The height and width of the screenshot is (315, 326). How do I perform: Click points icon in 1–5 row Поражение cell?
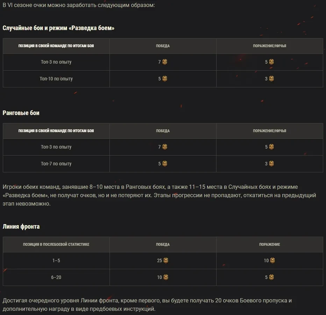point(272,260)
